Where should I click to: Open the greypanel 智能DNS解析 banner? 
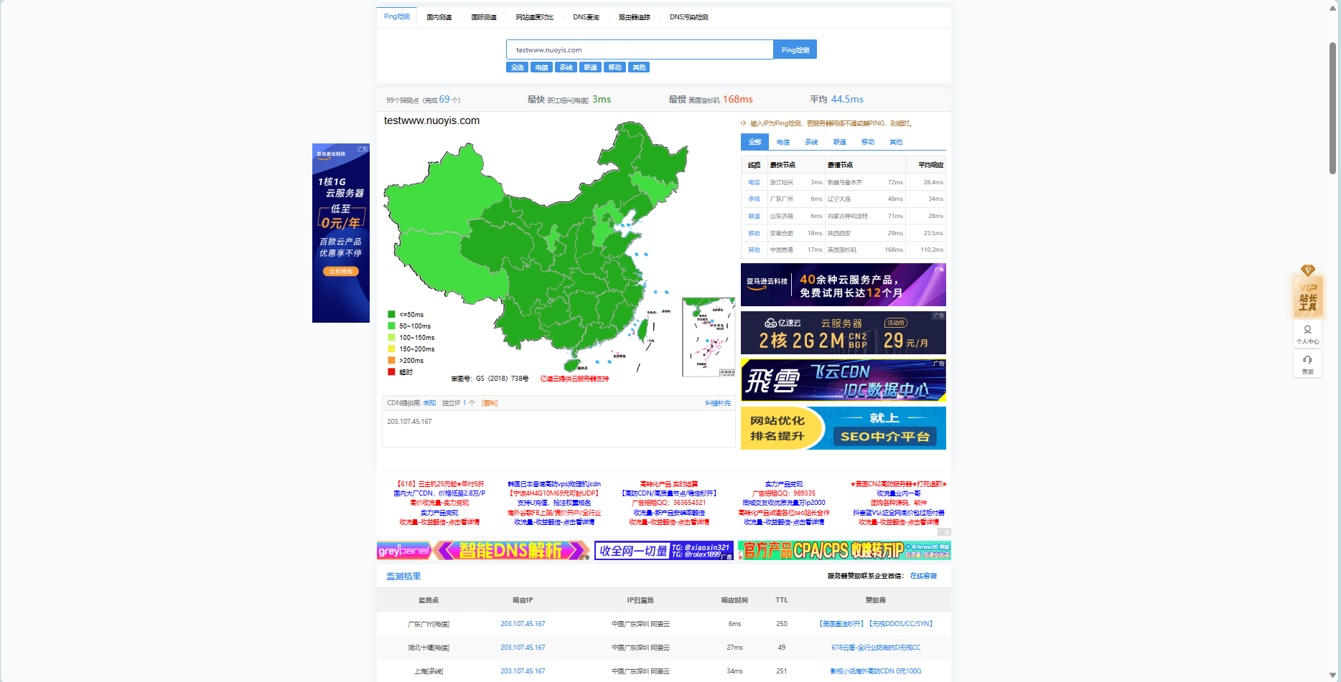coord(484,550)
